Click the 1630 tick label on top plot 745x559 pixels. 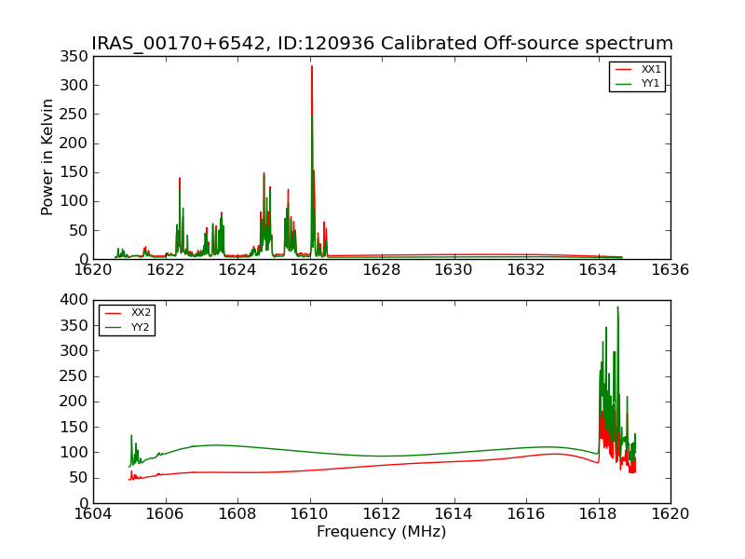click(x=454, y=270)
